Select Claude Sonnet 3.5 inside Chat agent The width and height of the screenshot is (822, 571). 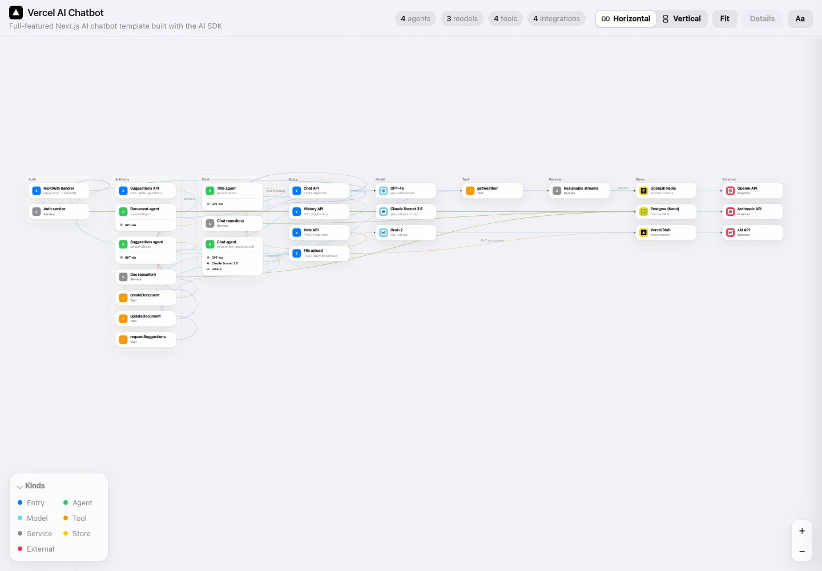tap(232, 263)
